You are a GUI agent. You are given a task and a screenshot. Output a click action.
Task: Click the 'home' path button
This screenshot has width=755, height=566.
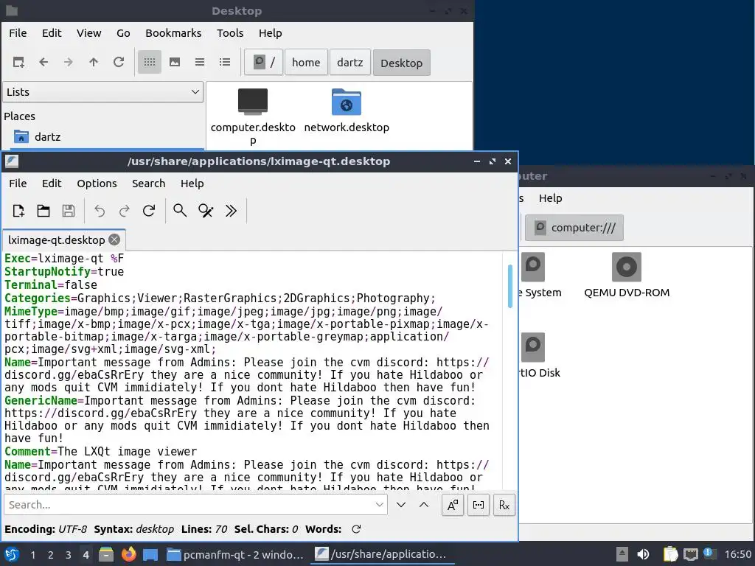coord(306,63)
